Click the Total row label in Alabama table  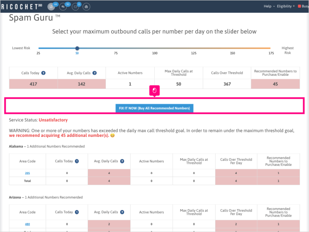click(27, 181)
